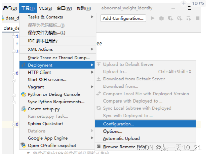
Task: Click the Profile toolbar icon
Action: [179, 18]
